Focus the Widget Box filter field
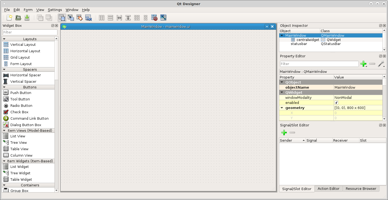The image size is (388, 200). [x=30, y=32]
